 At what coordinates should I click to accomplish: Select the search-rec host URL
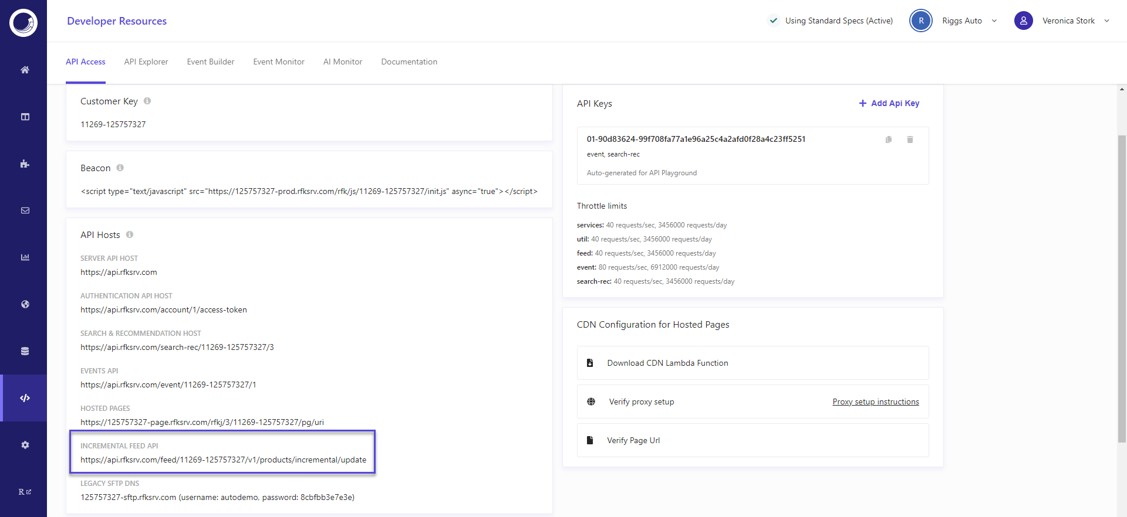point(177,347)
